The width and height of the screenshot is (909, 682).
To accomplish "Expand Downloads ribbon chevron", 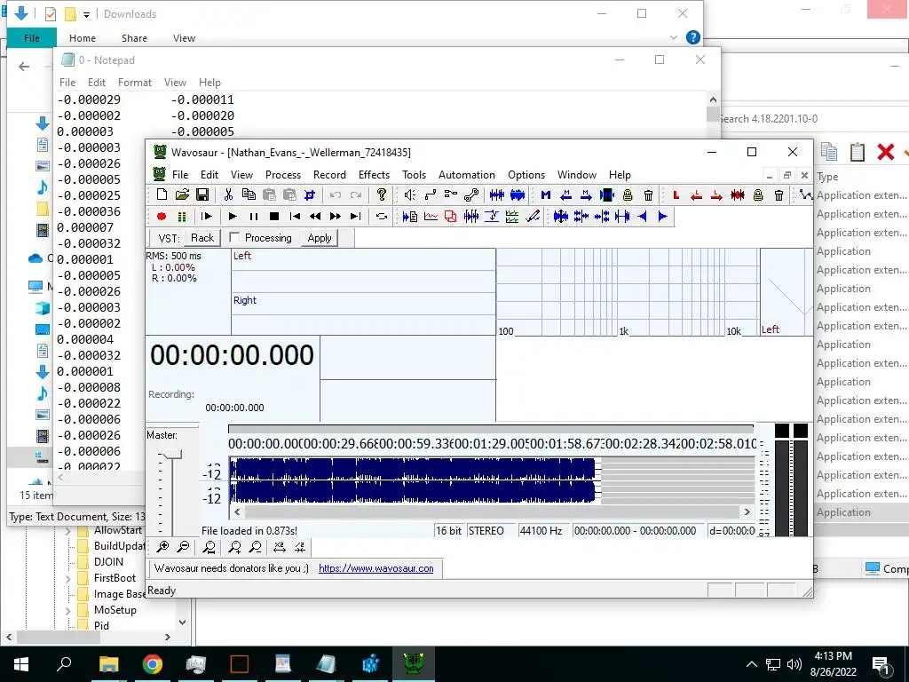I will click(674, 37).
